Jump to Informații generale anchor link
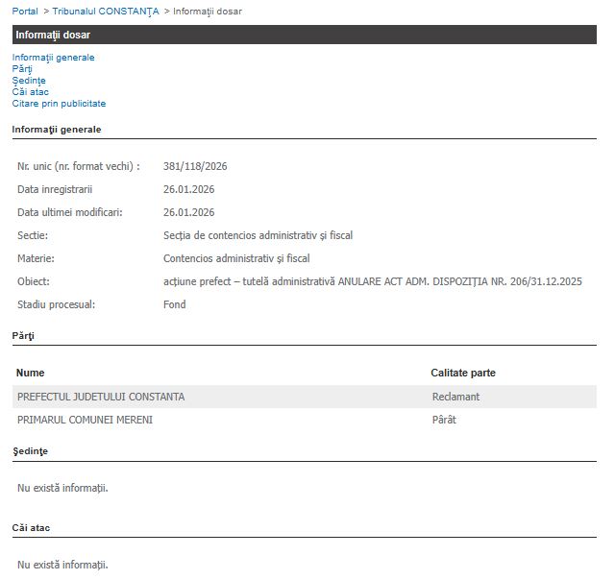Viewport: 615px width, 580px height. (x=53, y=58)
